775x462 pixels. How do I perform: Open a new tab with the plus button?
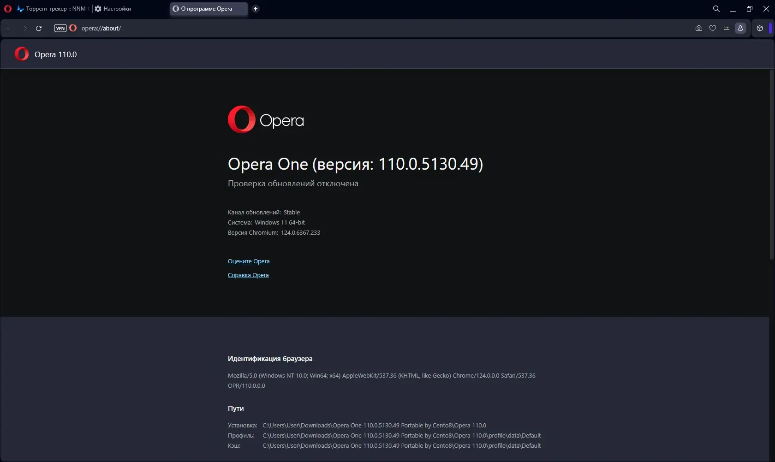click(x=256, y=8)
